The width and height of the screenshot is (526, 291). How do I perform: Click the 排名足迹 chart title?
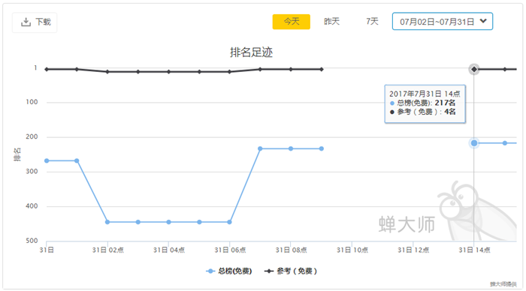coord(251,52)
